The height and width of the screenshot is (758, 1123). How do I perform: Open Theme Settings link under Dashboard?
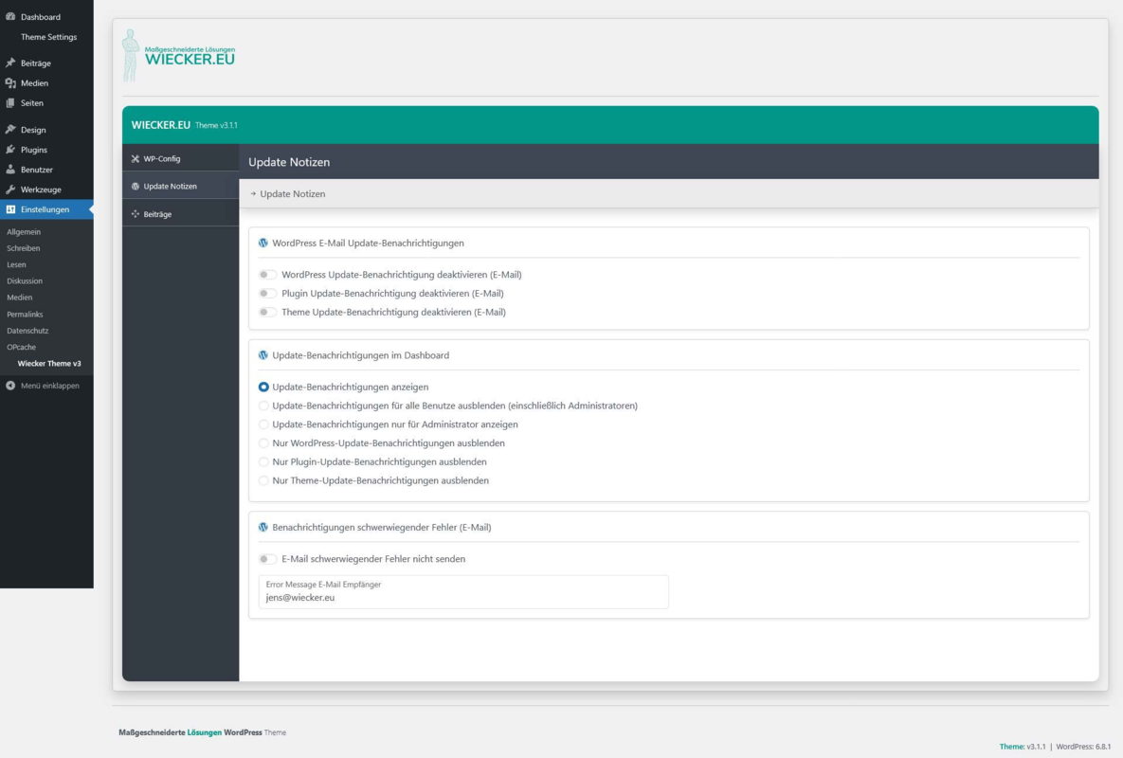pyautogui.click(x=48, y=37)
